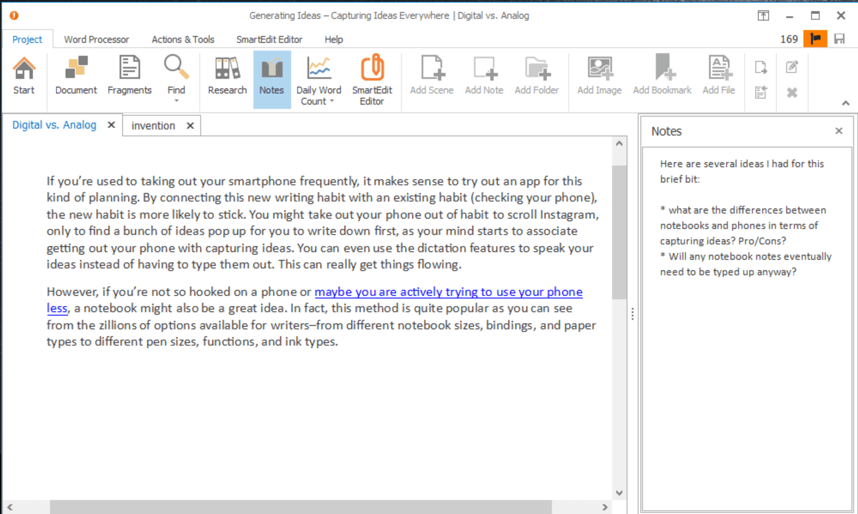The width and height of the screenshot is (858, 514).
Task: Click the horizontal scrollbar left arrow
Action: (x=10, y=507)
